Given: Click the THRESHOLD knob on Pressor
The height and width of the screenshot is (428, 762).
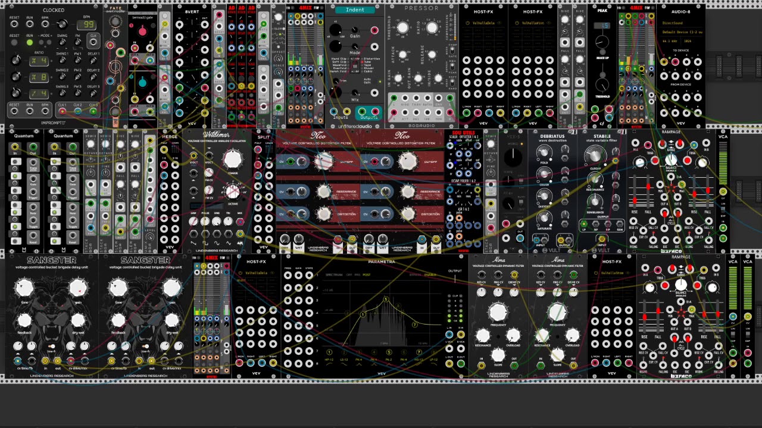Looking at the screenshot, I should click(403, 28).
